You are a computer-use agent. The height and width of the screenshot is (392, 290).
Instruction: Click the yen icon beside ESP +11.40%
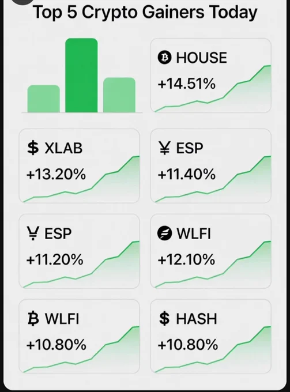pyautogui.click(x=165, y=148)
